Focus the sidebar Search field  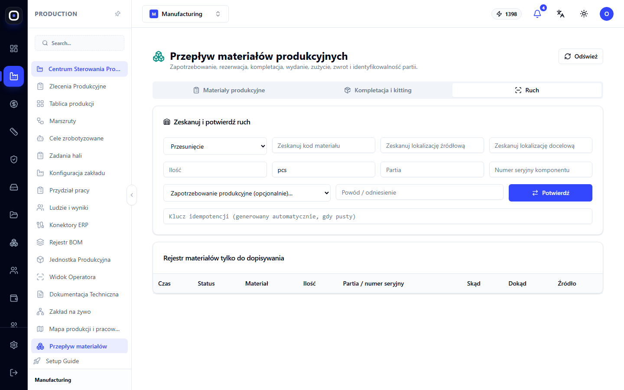pyautogui.click(x=79, y=43)
